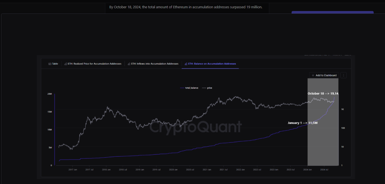Click the 2020 Jan x-axis label
This screenshot has width=385, height=184.
(173, 170)
